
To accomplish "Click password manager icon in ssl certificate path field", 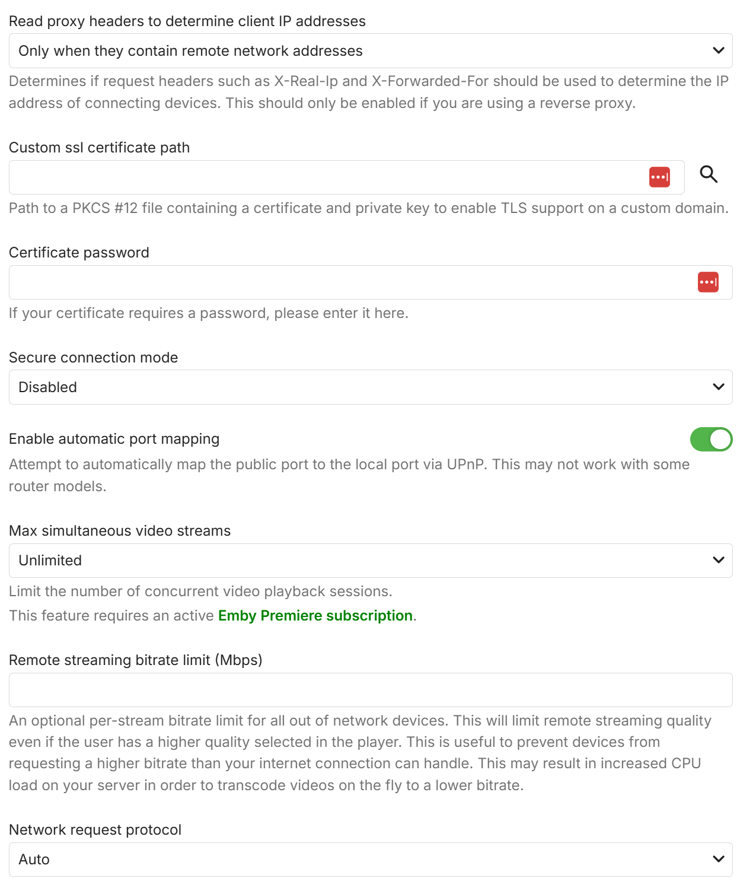I will (x=659, y=177).
